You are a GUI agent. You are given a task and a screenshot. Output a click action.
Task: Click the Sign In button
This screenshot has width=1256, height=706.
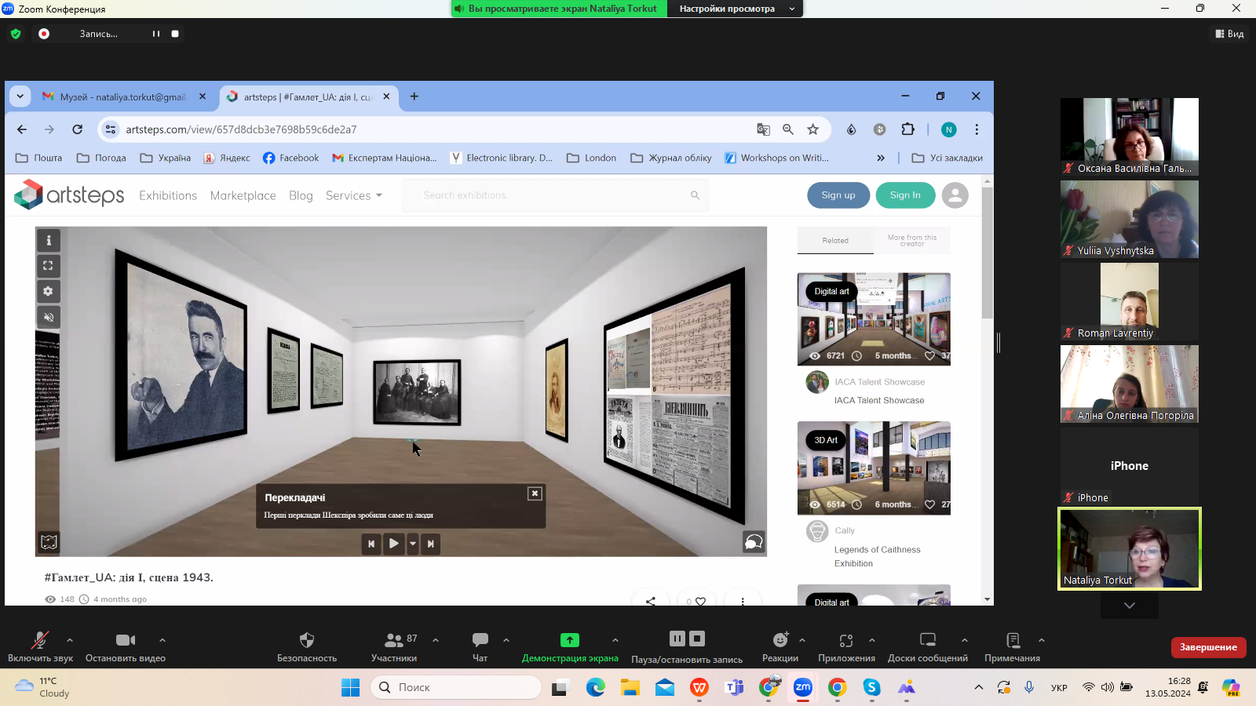(x=905, y=195)
